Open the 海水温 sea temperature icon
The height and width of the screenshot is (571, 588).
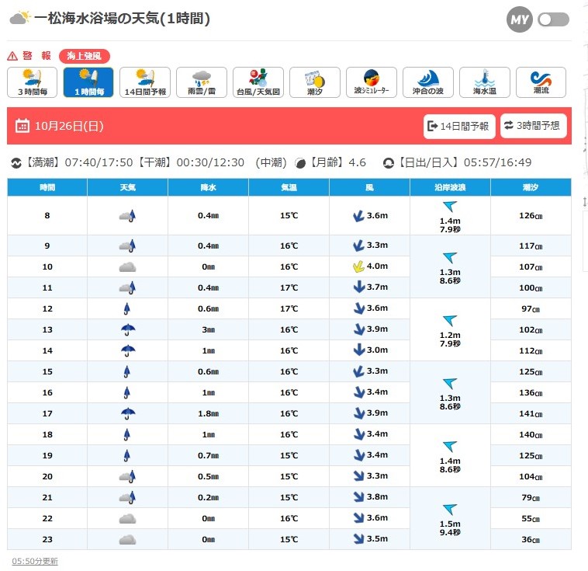(485, 82)
